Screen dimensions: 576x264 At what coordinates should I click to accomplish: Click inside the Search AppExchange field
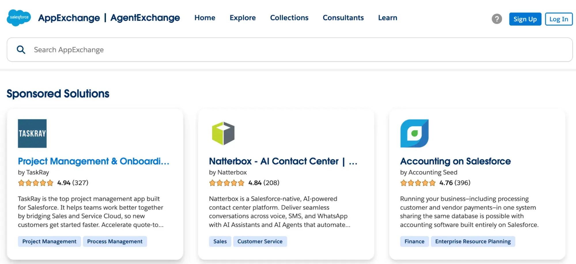coord(144,49)
